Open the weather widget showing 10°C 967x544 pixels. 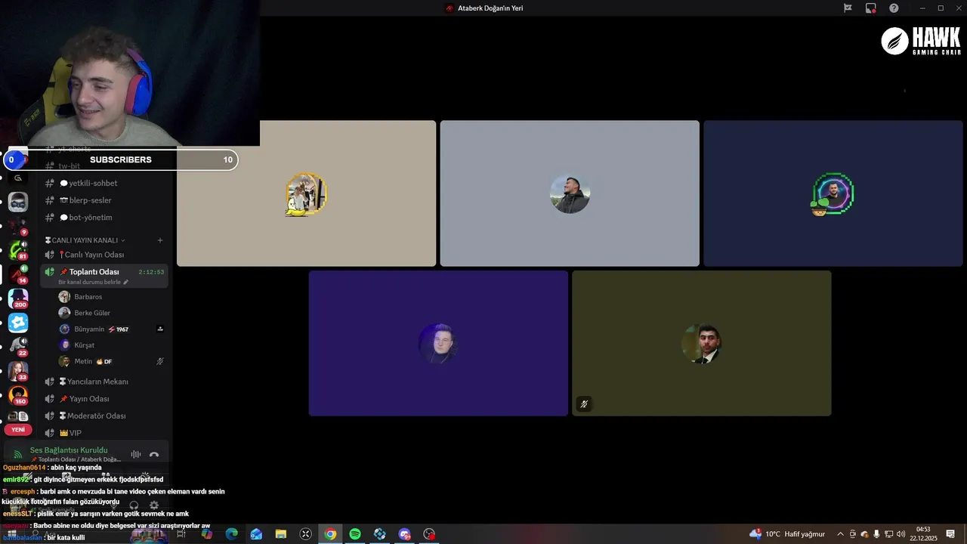pyautogui.click(x=787, y=534)
